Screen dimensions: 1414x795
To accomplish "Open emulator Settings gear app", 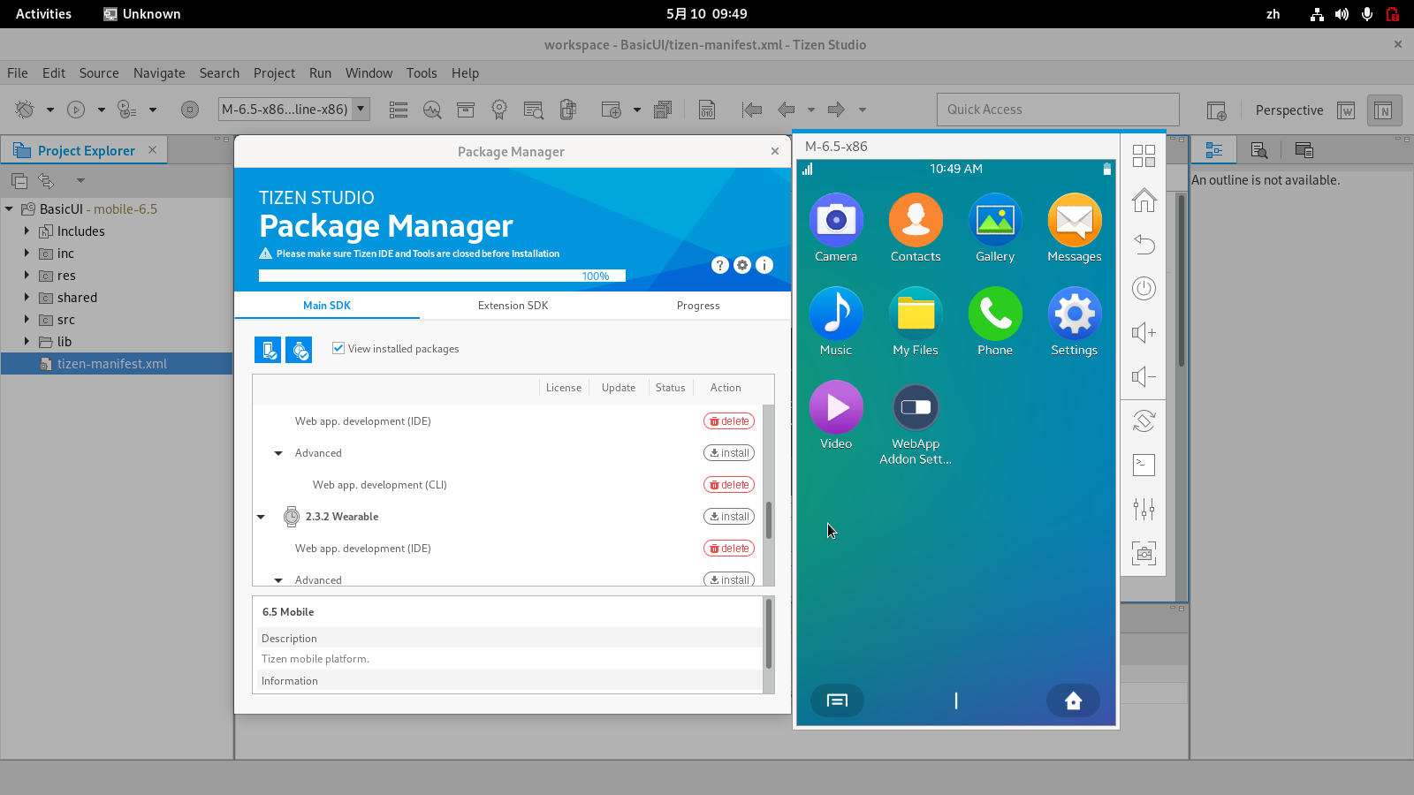I will pyautogui.click(x=1074, y=314).
